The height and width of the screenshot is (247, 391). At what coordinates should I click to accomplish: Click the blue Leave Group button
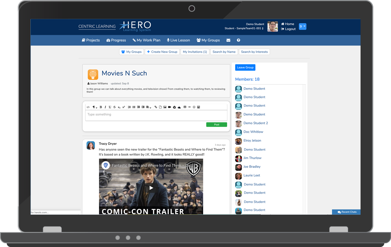(x=245, y=67)
